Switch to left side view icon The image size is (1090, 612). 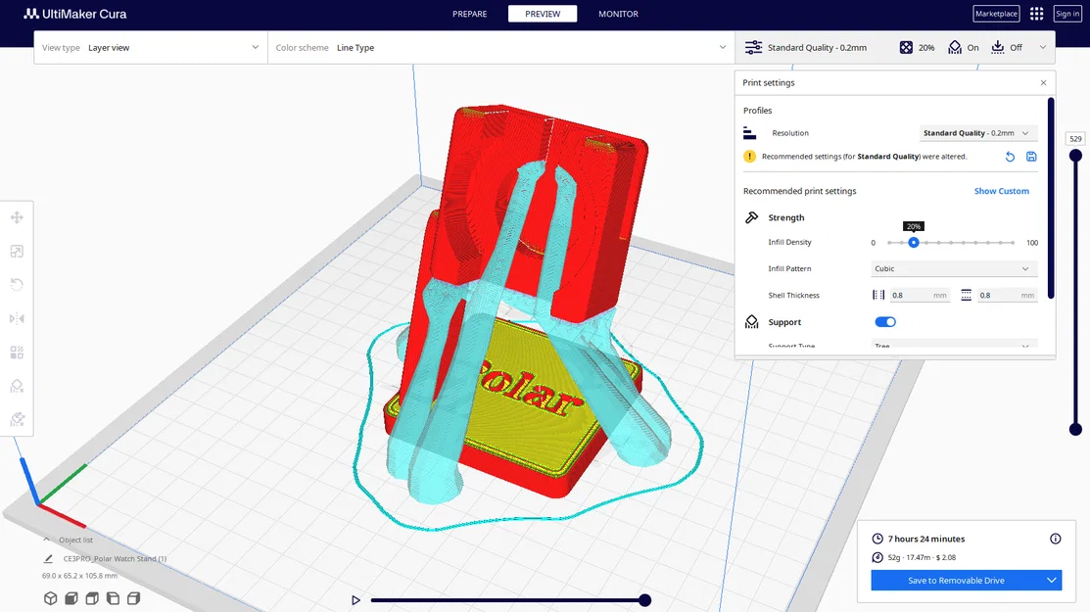tap(113, 598)
